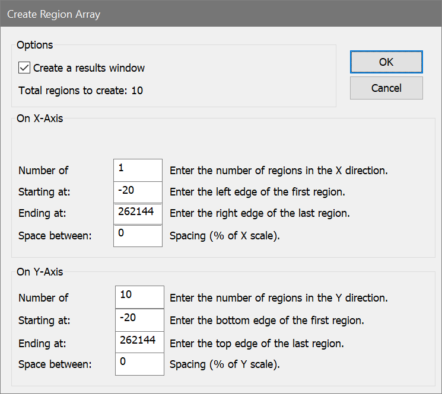Image resolution: width=442 pixels, height=394 pixels.
Task: Click the Total regions to create text
Action: [x=81, y=91]
